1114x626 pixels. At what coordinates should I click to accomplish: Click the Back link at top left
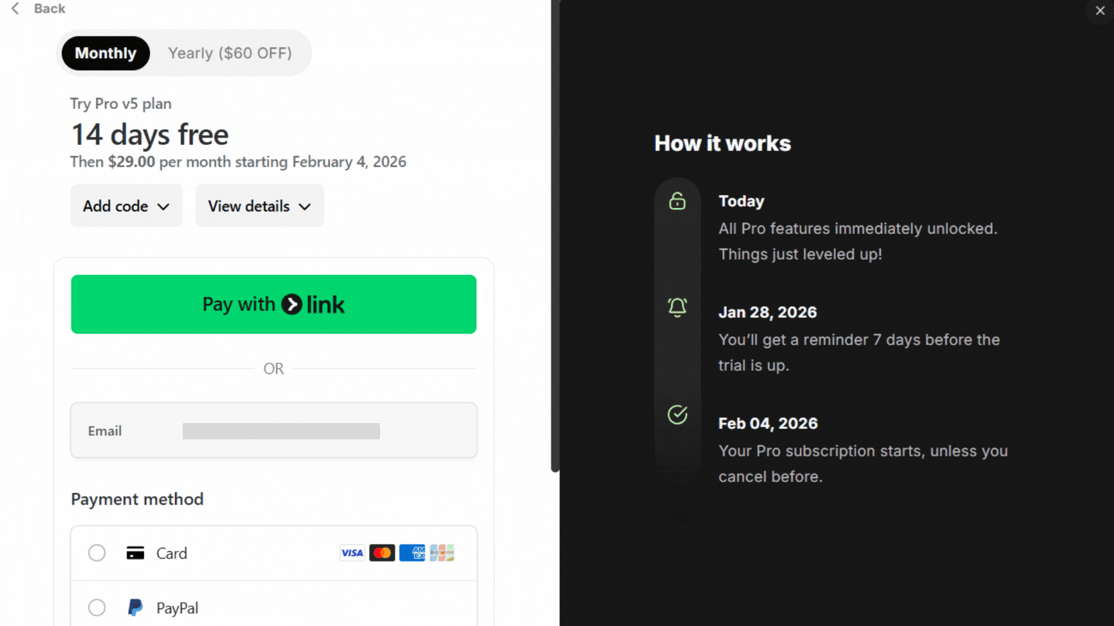[49, 9]
